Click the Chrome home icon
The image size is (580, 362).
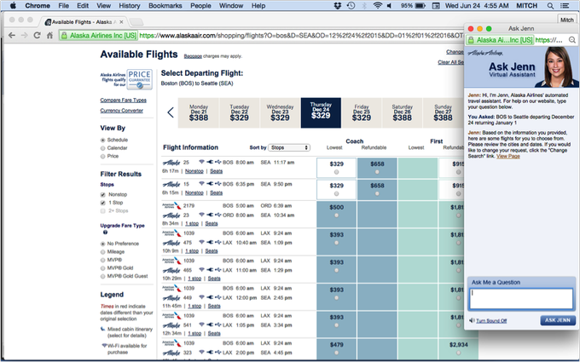point(49,36)
